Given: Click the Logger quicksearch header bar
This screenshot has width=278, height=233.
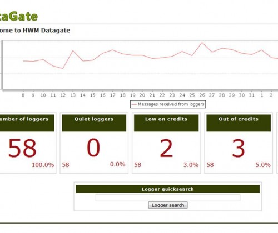Looking at the screenshot, I should click(x=168, y=189).
